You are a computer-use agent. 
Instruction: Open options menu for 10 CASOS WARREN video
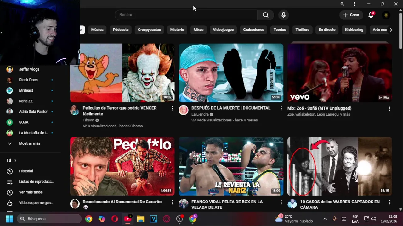tap(389, 202)
